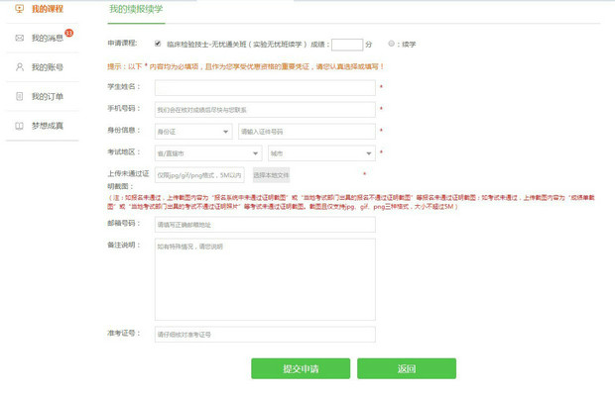The image size is (615, 398).
Task: Open 我的订单 in the sidebar menu
Action: click(47, 96)
